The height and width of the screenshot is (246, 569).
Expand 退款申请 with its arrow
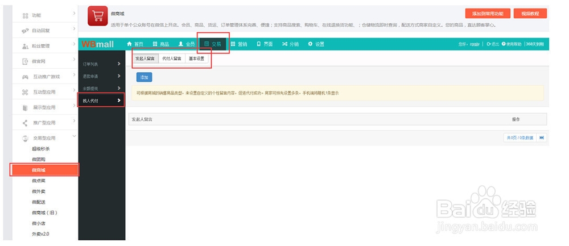(119, 76)
